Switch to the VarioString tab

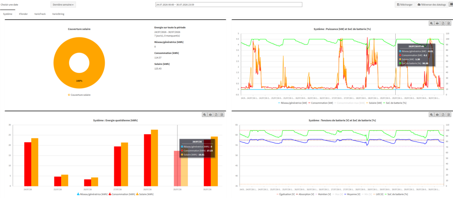(58, 14)
